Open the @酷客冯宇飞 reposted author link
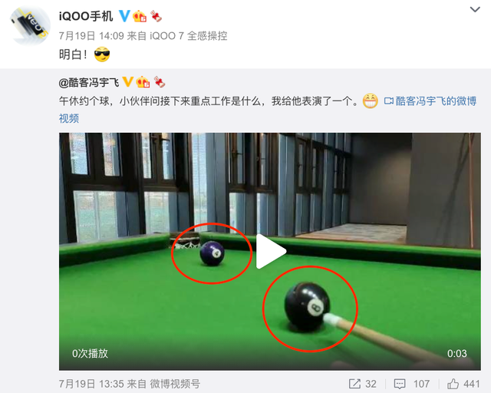This screenshot has height=393, width=491. point(89,82)
